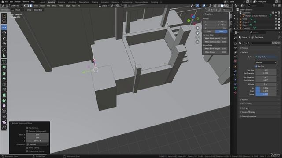This screenshot has height=158, width=282.
Task: Open the Render menu
Action: click(x=18, y=2)
